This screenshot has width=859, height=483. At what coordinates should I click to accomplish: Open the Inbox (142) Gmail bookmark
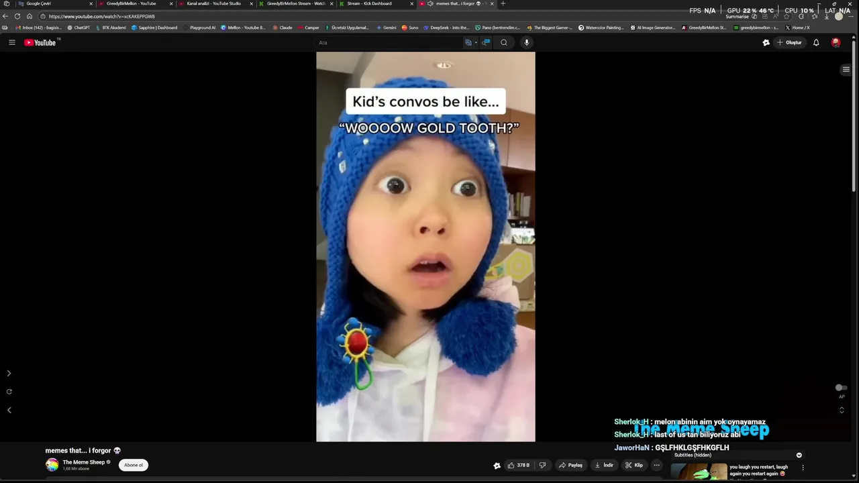[38, 28]
